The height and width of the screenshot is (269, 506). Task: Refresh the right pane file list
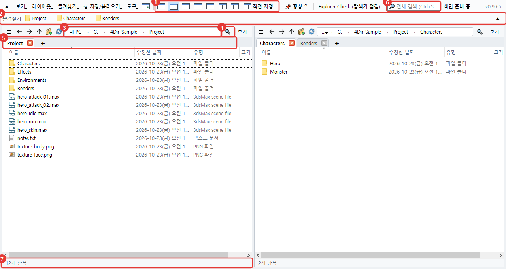point(312,32)
